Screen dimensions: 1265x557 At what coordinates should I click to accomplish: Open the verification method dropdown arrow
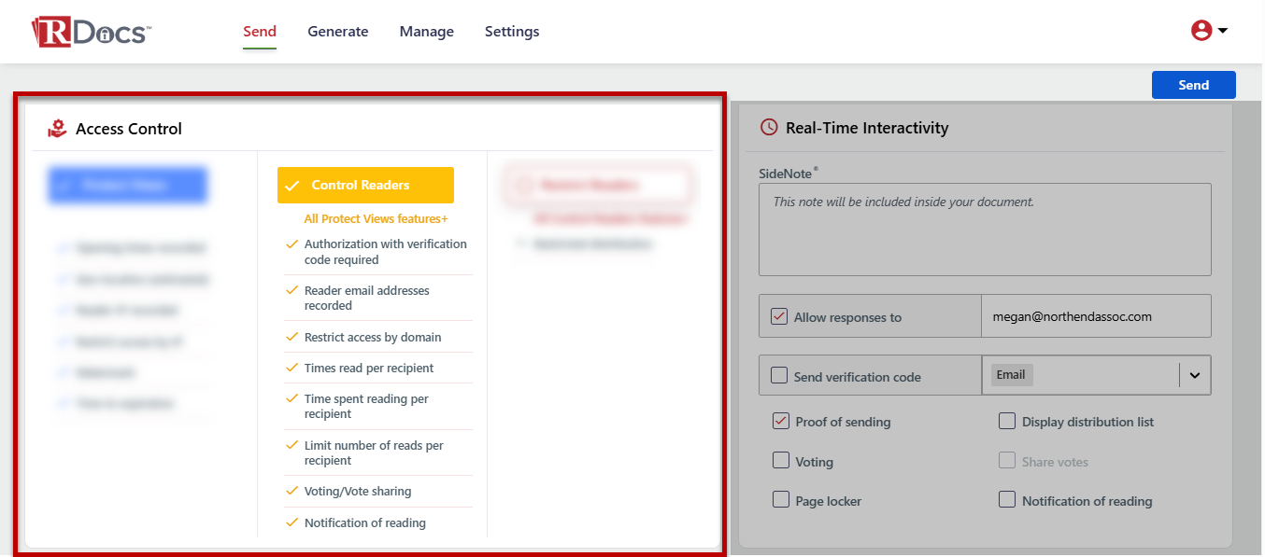click(1194, 376)
